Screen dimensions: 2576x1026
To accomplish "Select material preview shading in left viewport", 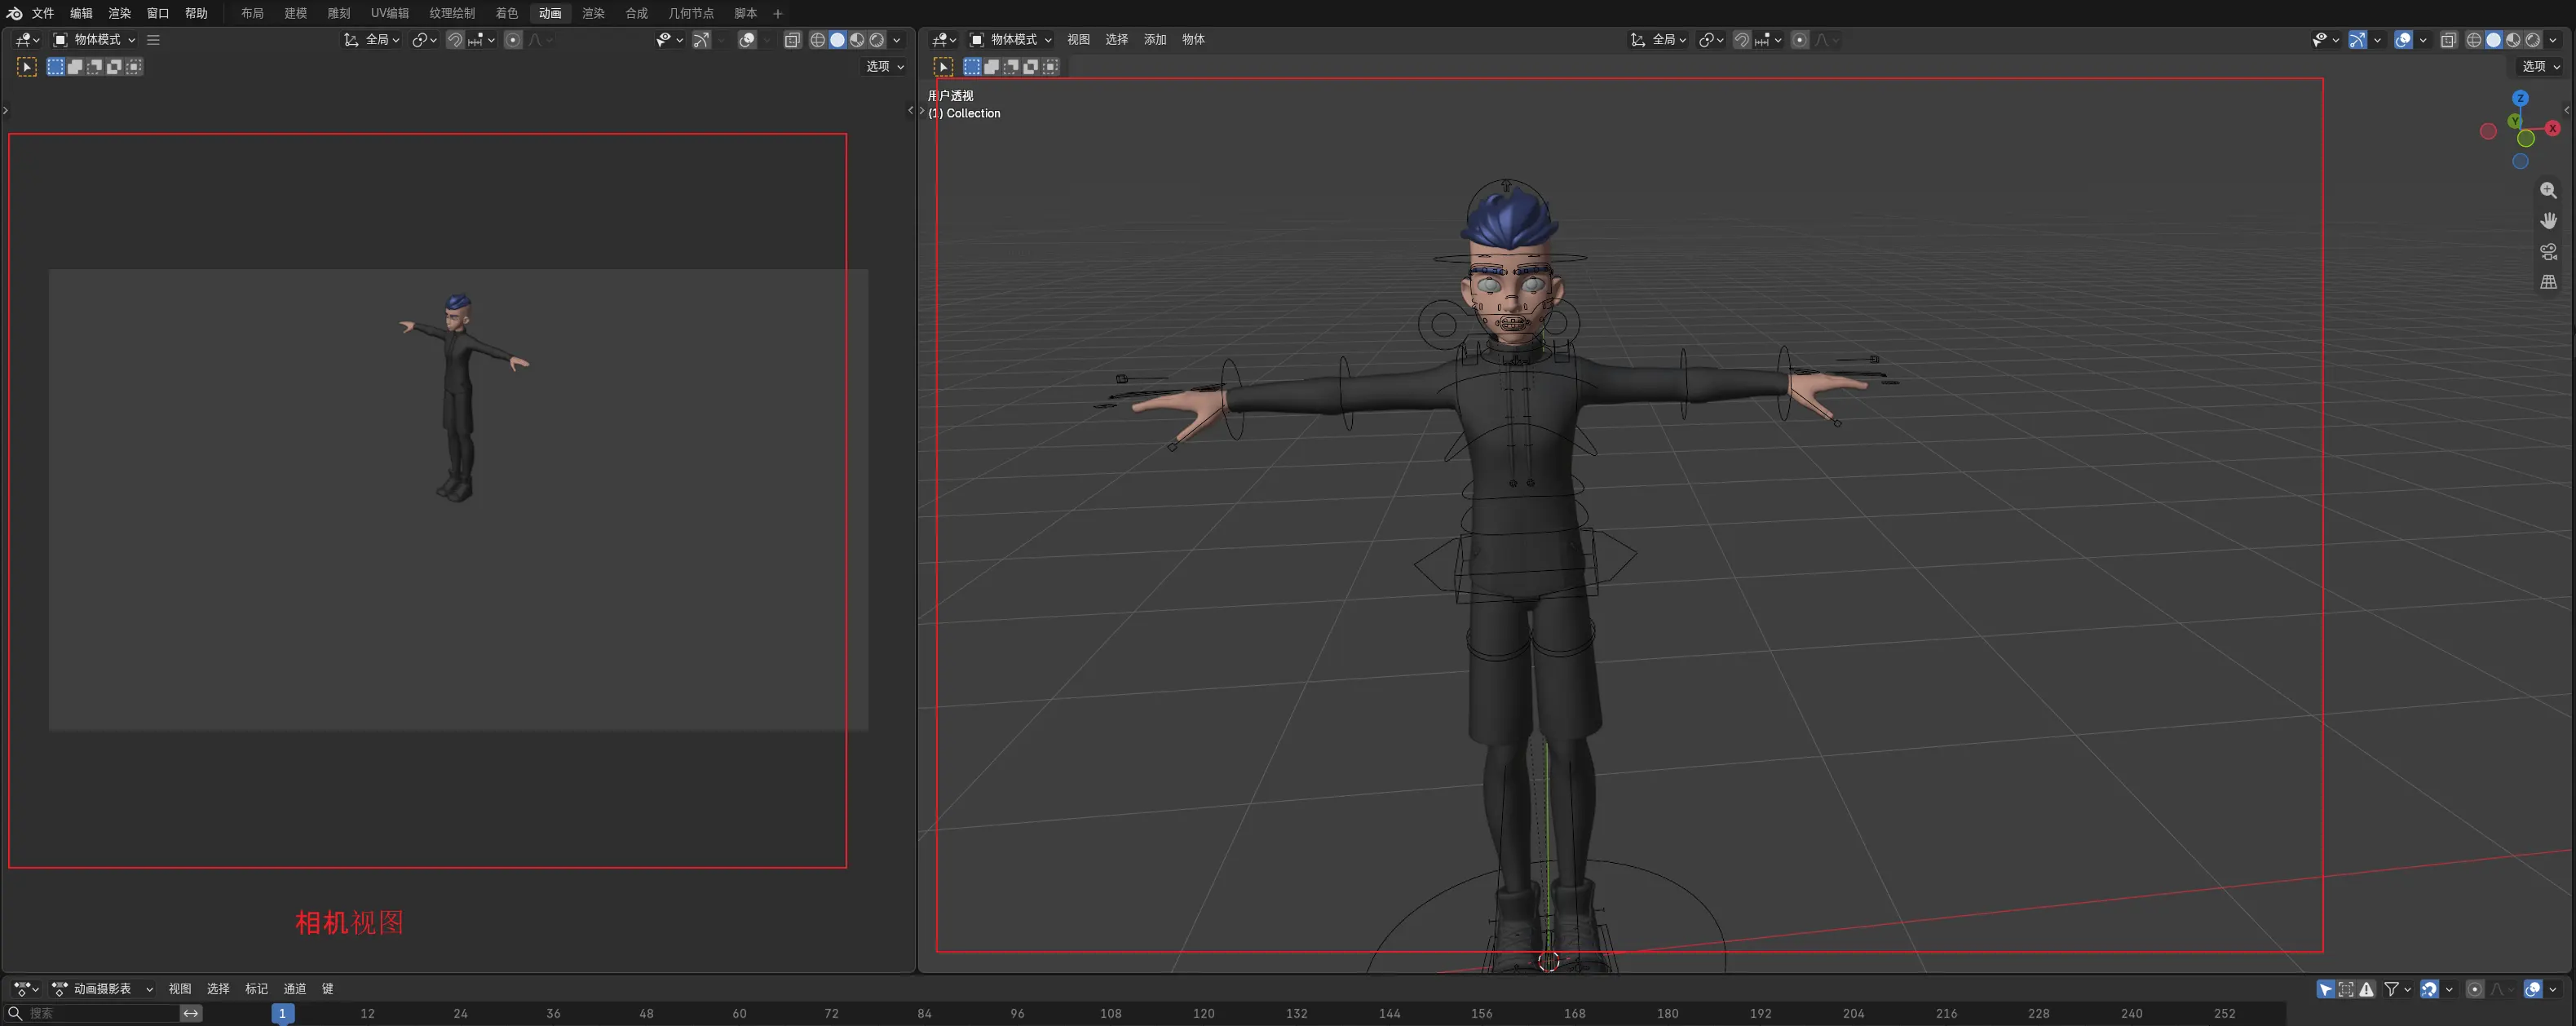I will coord(857,40).
